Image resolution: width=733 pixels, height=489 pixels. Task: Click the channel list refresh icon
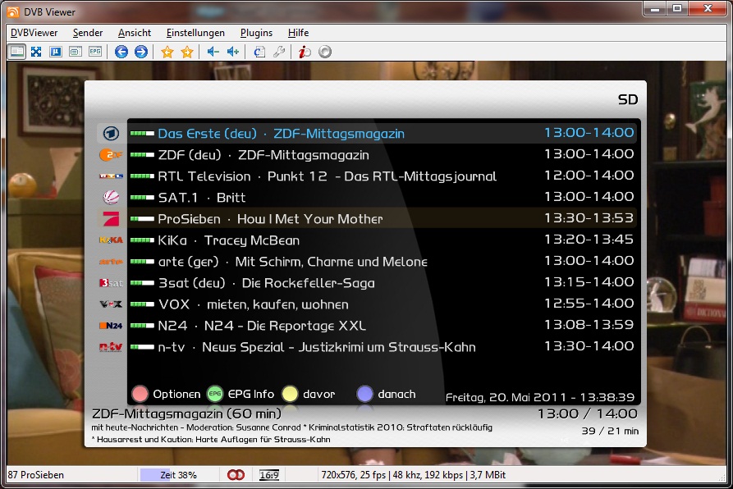pos(259,52)
